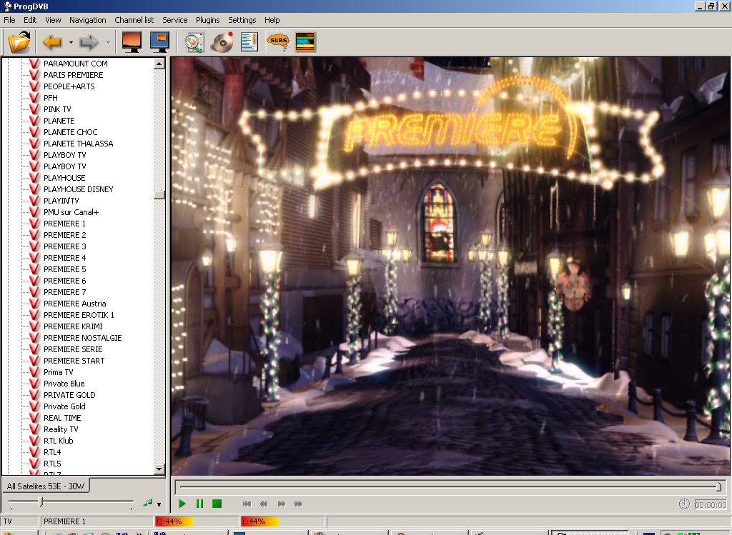Image resolution: width=732 pixels, height=535 pixels.
Task: Open the View menu
Action: click(x=53, y=20)
